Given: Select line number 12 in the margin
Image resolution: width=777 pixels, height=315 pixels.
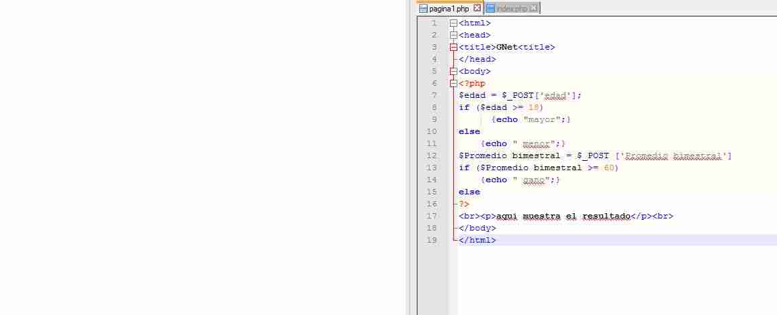Looking at the screenshot, I should 432,156.
